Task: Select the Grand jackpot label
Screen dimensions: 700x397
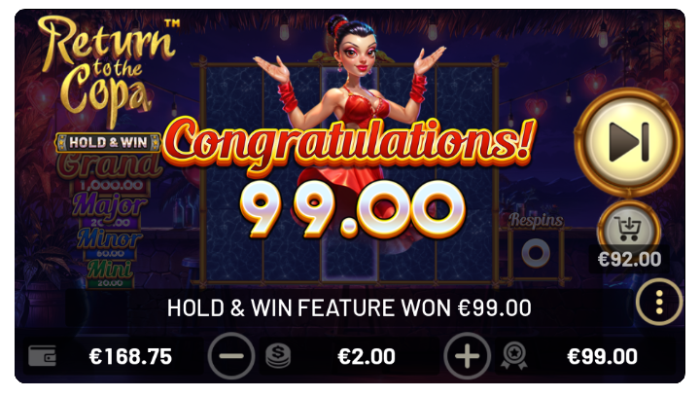Action: (x=109, y=165)
